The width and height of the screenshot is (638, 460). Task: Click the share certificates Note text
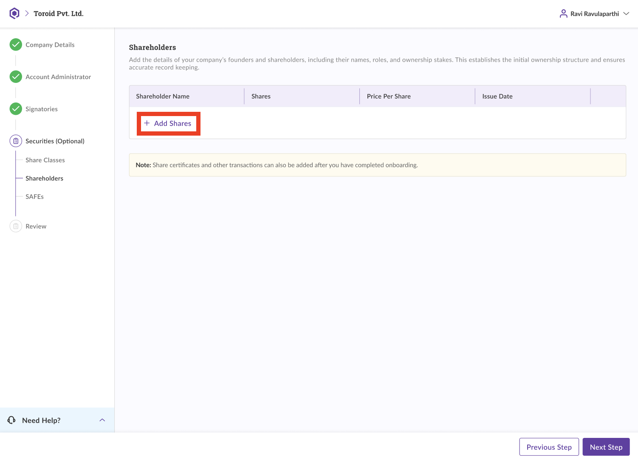[x=277, y=165]
